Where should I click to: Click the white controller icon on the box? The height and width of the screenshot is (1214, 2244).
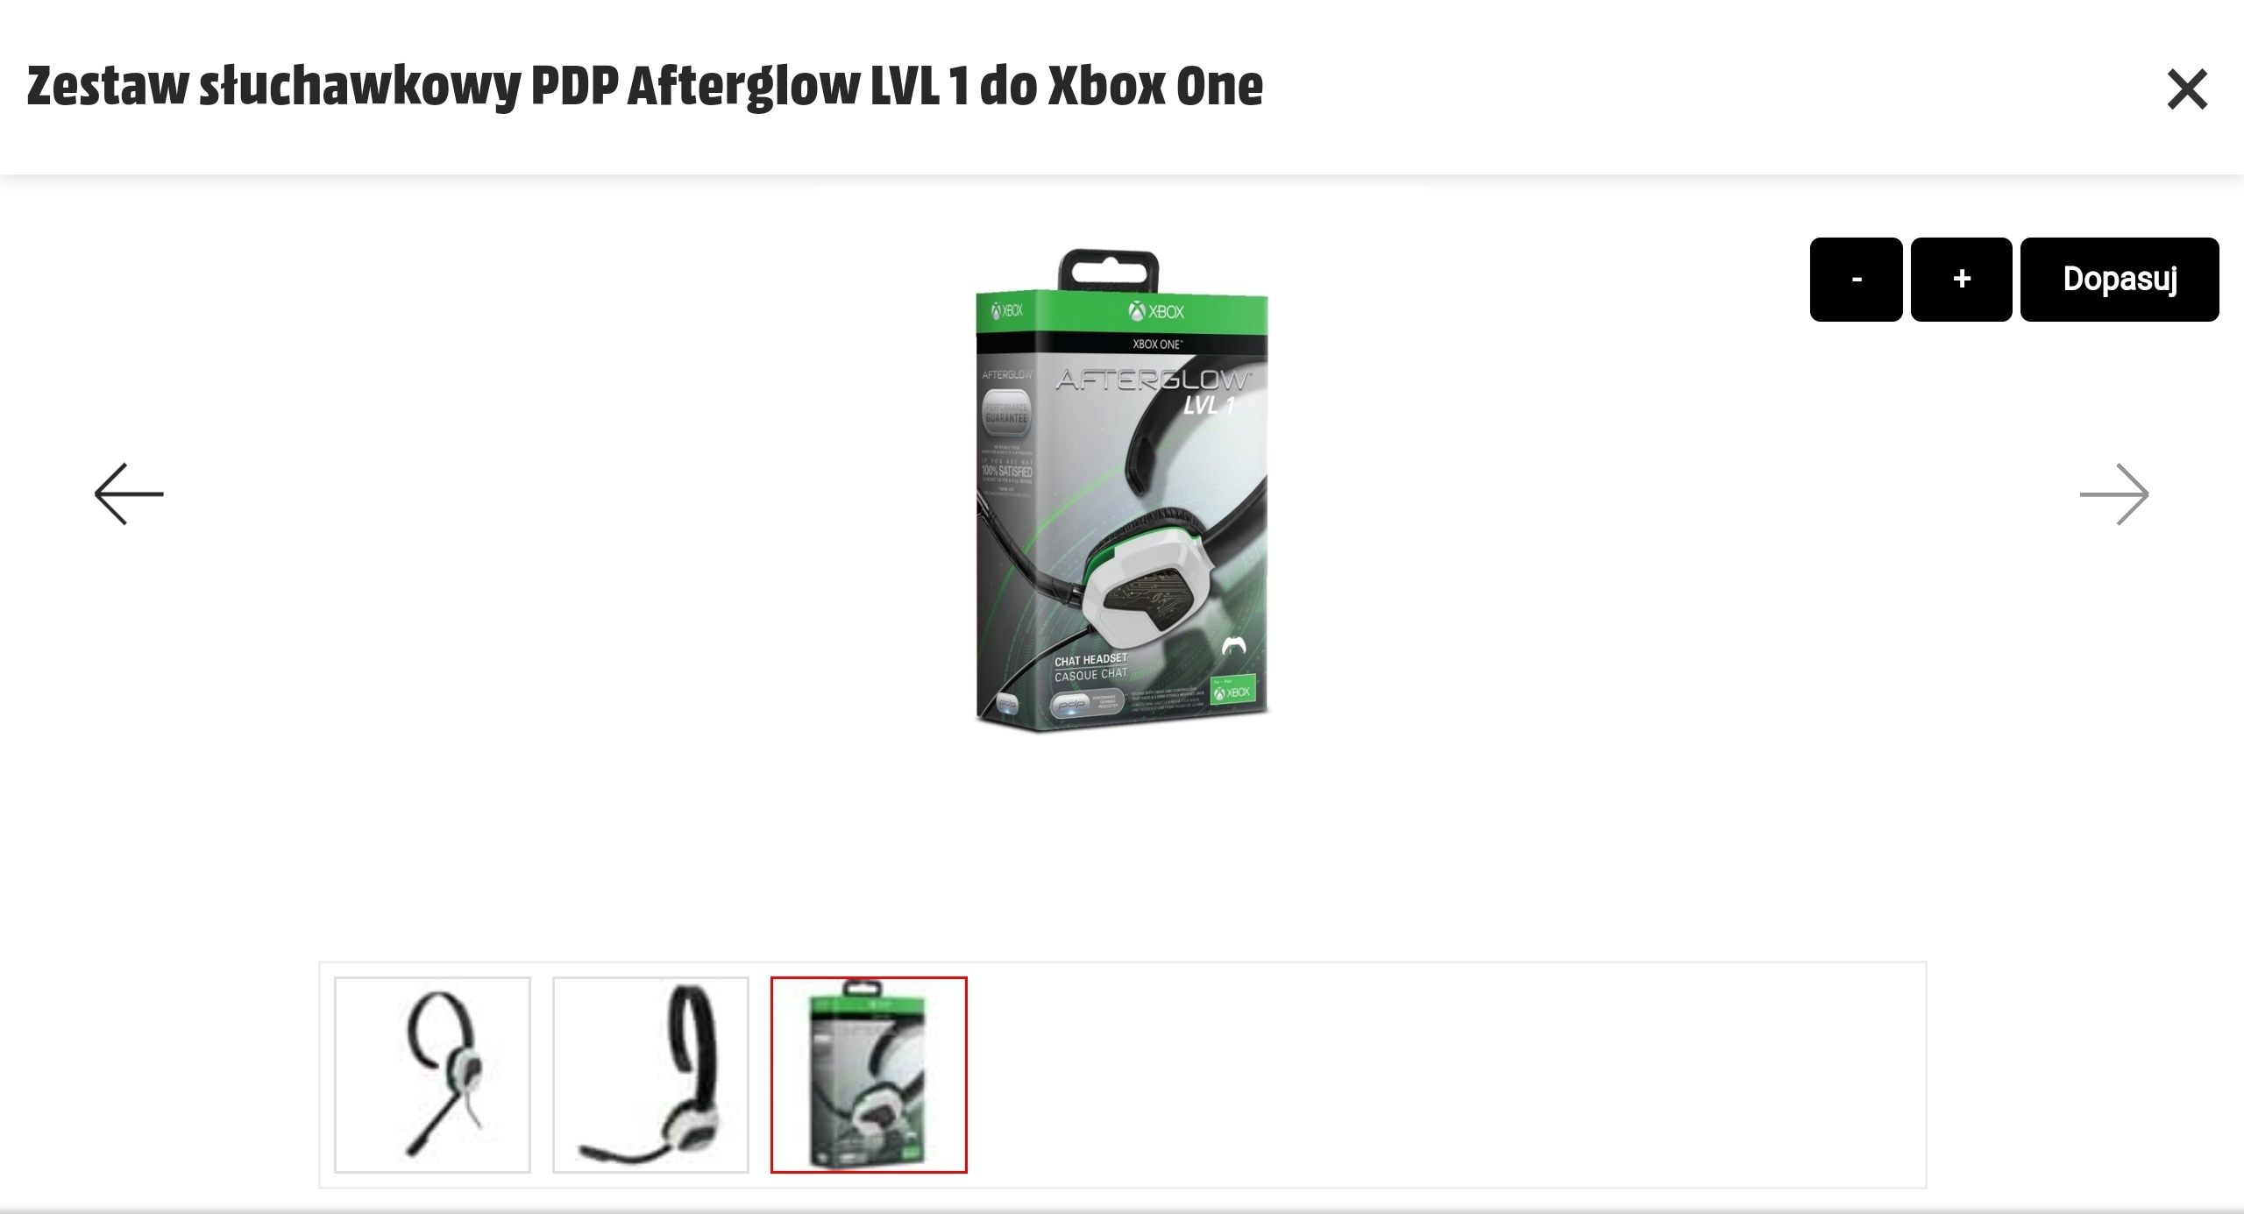[1234, 646]
